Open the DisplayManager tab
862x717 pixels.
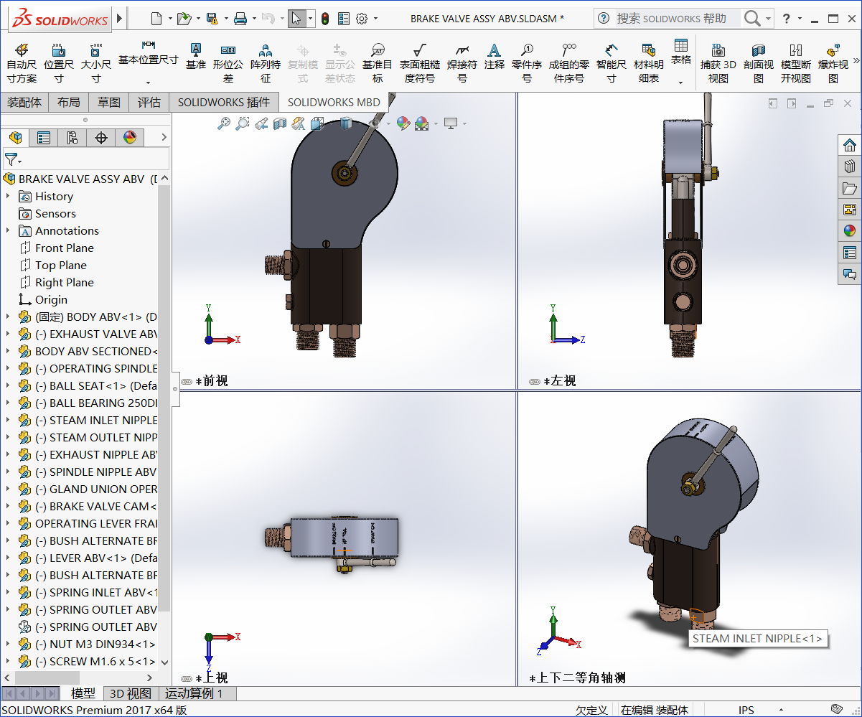point(130,137)
